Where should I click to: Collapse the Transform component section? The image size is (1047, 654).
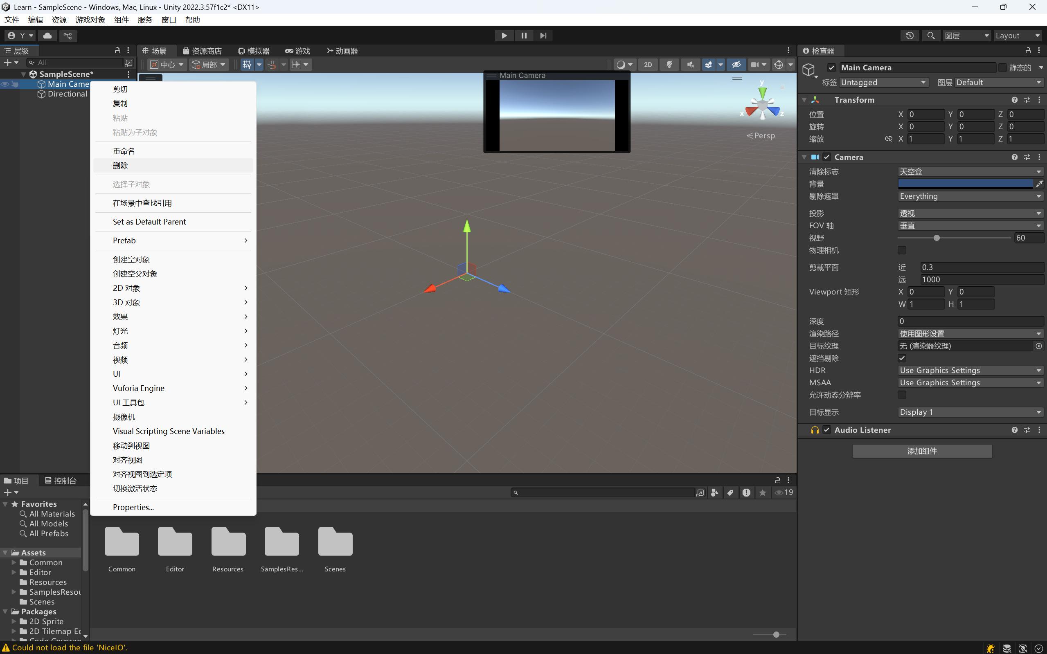pyautogui.click(x=804, y=100)
